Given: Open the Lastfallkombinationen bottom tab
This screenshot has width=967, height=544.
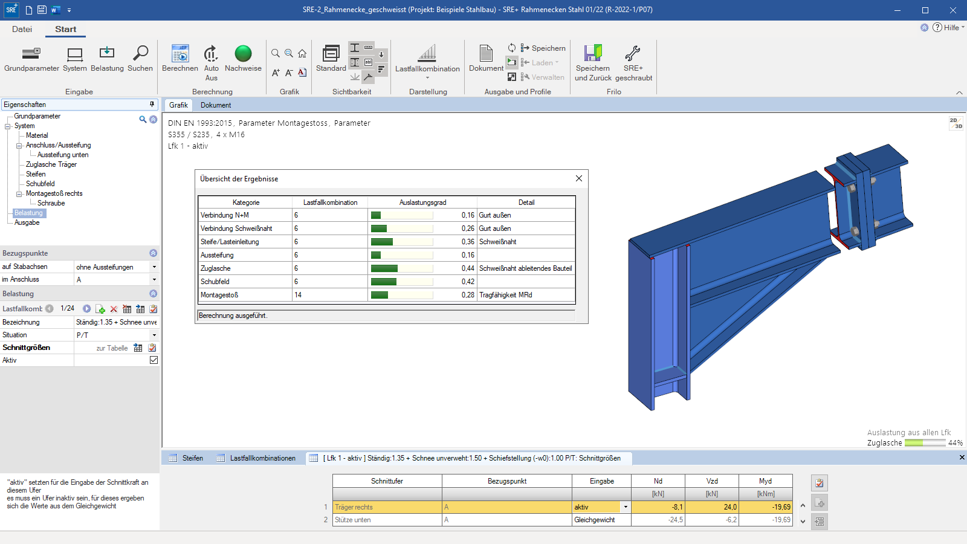Looking at the screenshot, I should pos(256,458).
